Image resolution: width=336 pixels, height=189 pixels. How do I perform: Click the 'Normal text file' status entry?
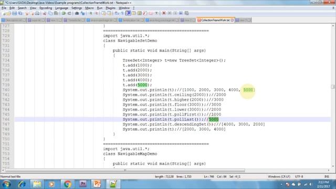coord(10,176)
